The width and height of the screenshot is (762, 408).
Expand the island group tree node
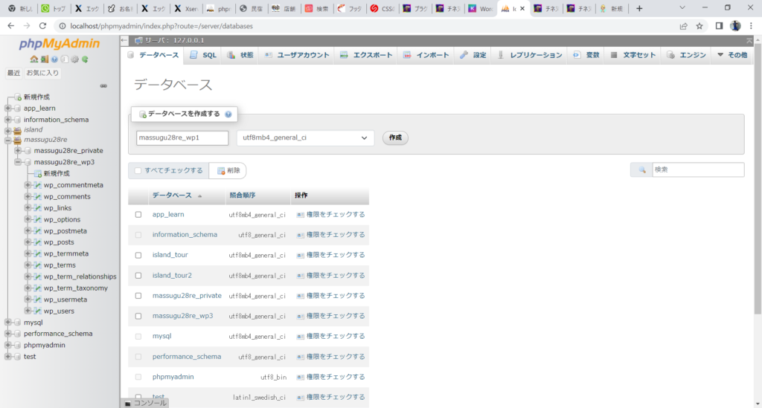coord(7,130)
